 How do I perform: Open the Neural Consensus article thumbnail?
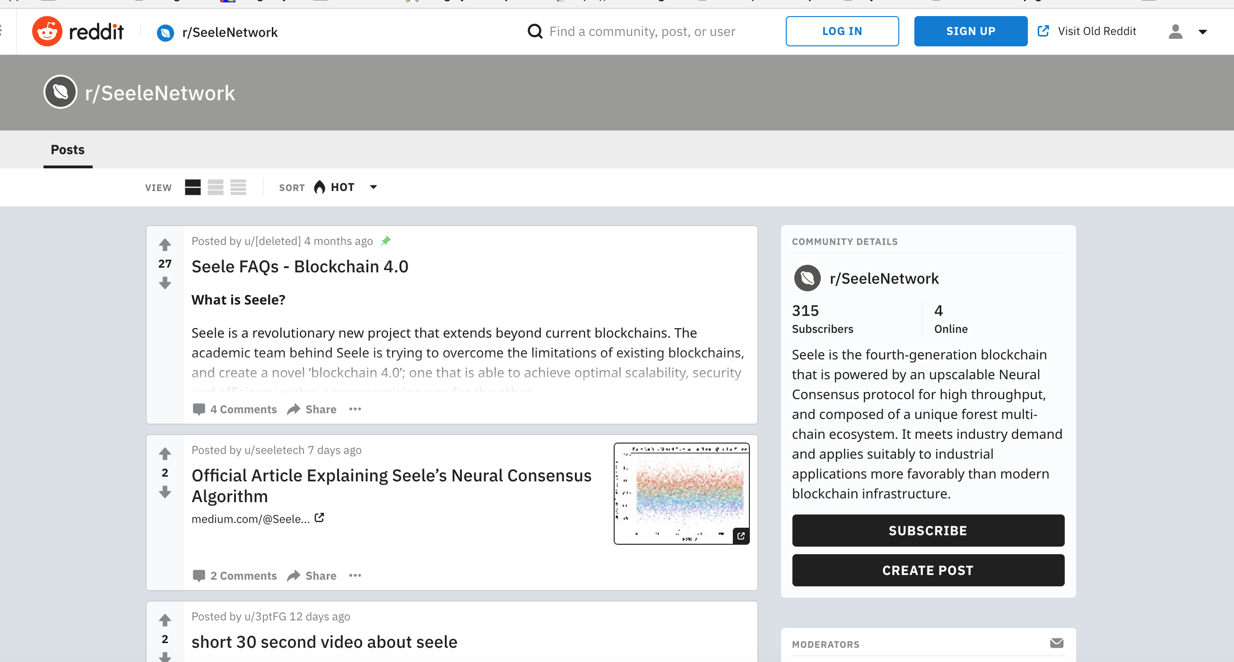pos(681,493)
